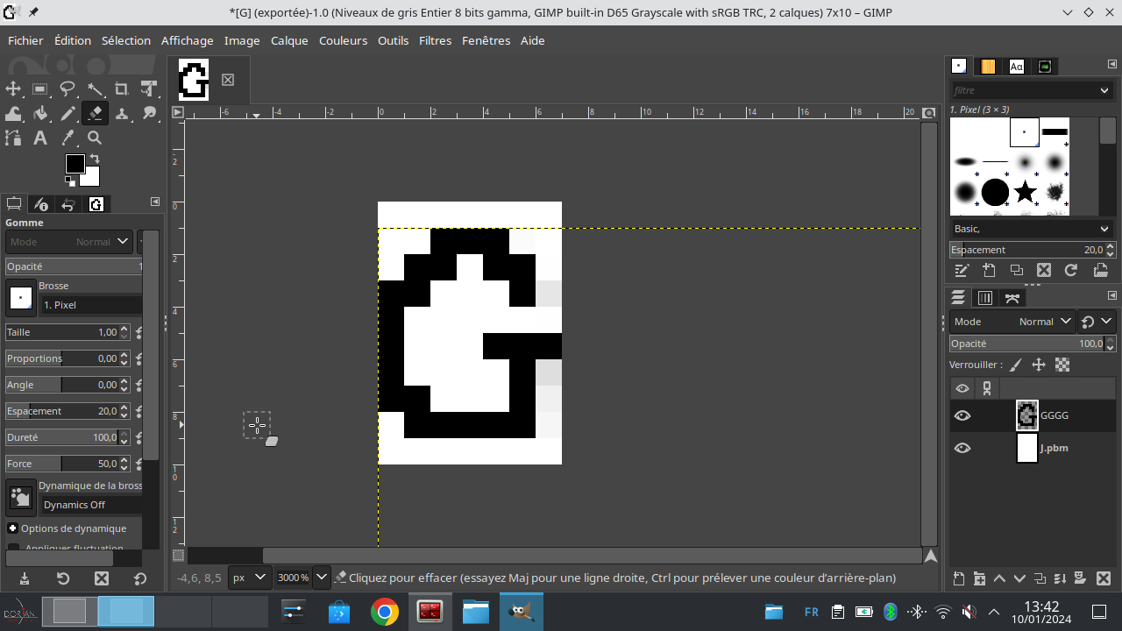
Task: Open the Filtres menu
Action: [x=435, y=40]
